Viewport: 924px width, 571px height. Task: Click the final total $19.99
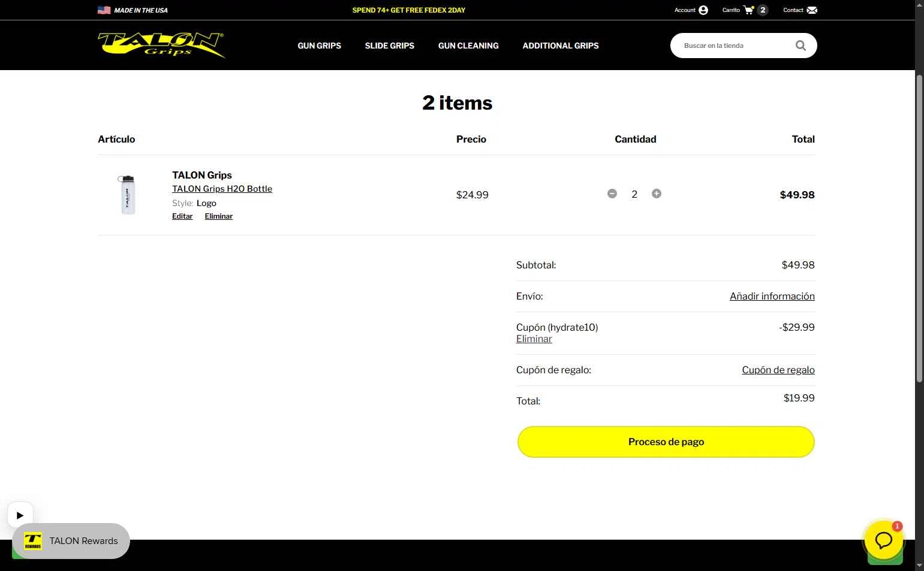pos(799,398)
